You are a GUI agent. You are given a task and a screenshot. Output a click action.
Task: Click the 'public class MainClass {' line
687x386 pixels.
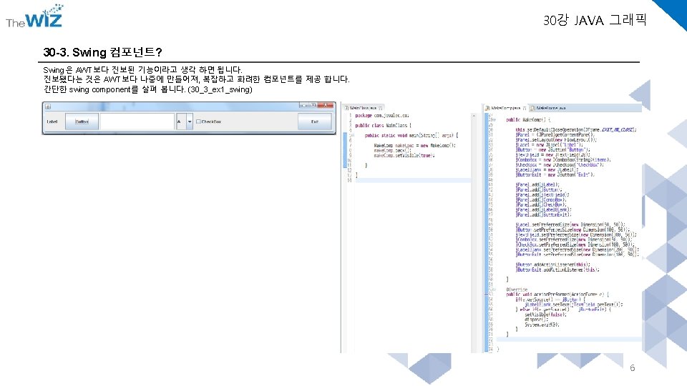383,125
